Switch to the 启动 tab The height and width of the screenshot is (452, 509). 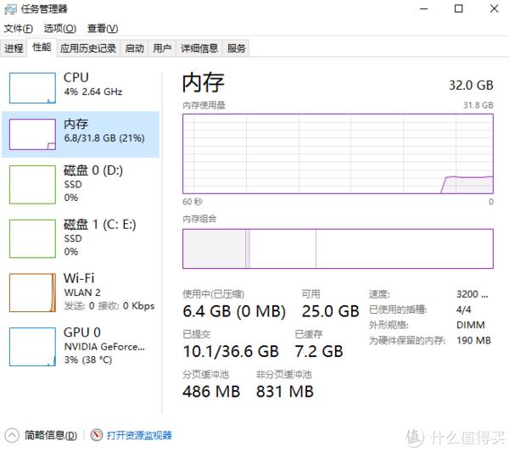point(134,48)
